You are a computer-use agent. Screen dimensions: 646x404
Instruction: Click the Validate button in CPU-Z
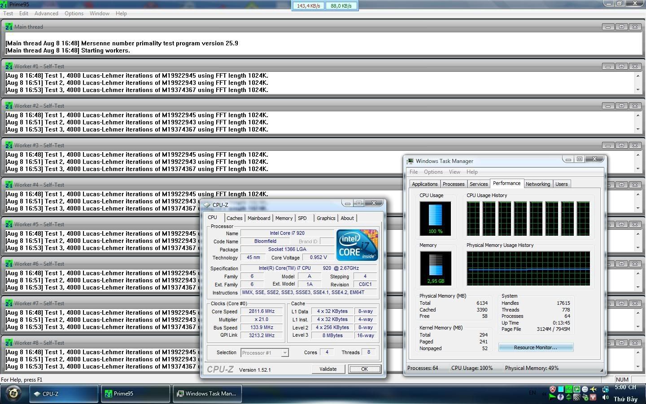click(x=328, y=369)
